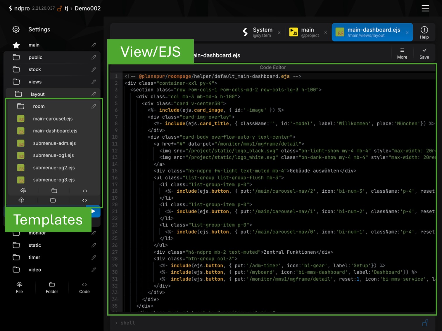This screenshot has height=331, width=442.
Task: Click pencil icon for public folder
Action: [94, 57]
